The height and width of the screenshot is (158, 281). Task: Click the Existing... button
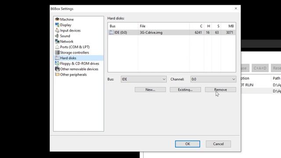185,90
